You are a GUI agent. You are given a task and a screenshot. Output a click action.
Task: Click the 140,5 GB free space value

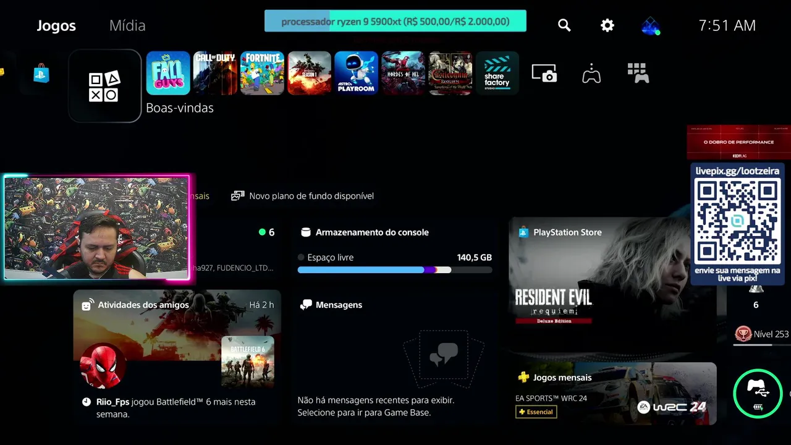[x=475, y=257]
